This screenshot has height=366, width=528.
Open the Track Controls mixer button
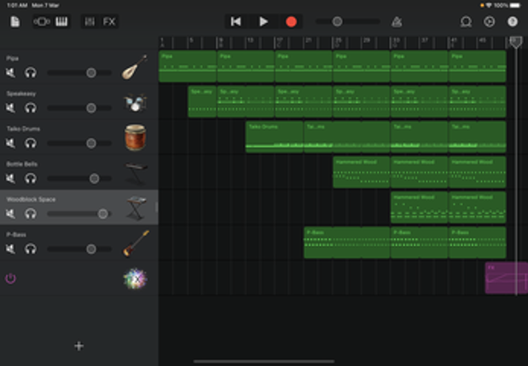click(90, 21)
